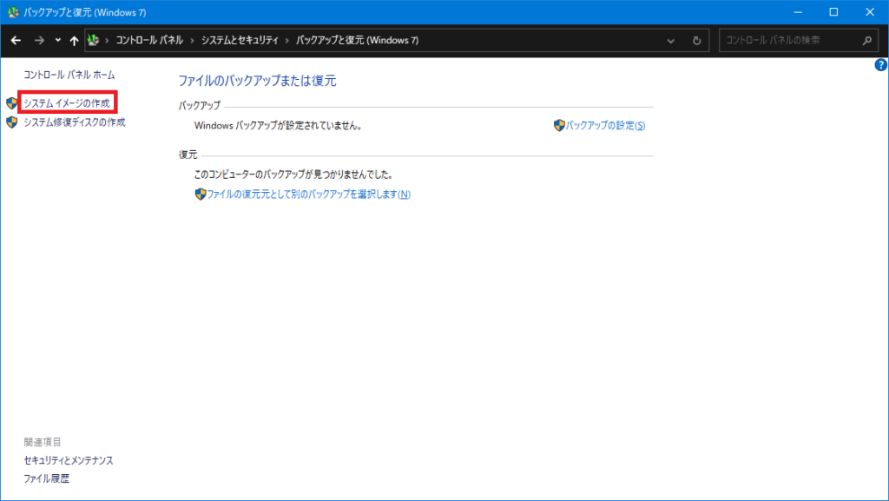889x501 pixels.
Task: Click the 関連項目 label
Action: 43,441
